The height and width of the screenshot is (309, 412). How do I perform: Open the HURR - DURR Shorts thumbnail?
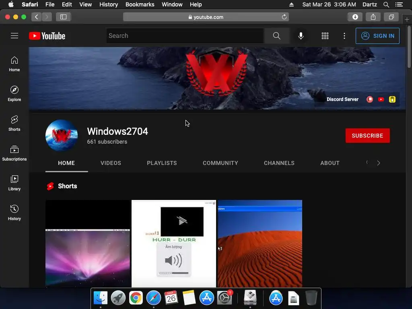point(174,243)
